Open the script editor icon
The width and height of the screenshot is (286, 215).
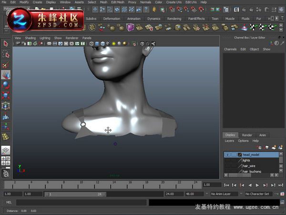tap(282, 202)
